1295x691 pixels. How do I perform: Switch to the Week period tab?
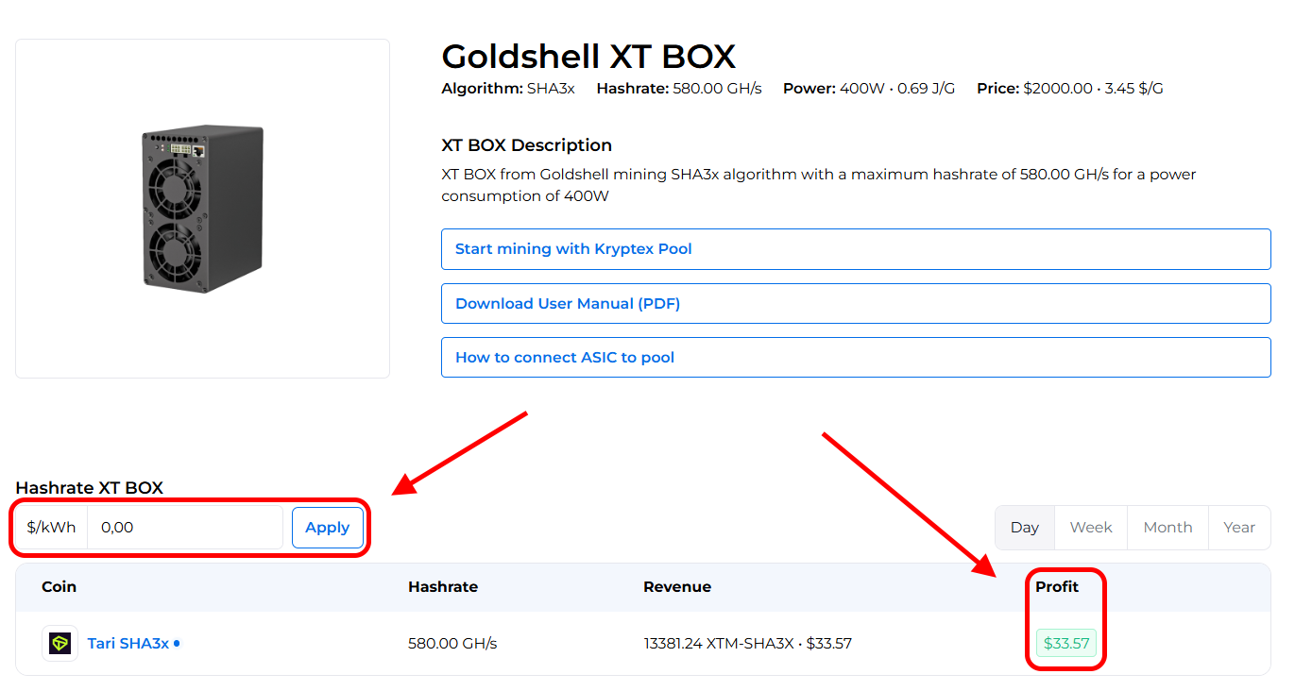coord(1090,528)
